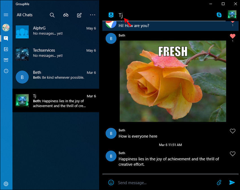This screenshot has height=190, width=240.
Task: Maximize the GroupMe window
Action: [223, 4]
